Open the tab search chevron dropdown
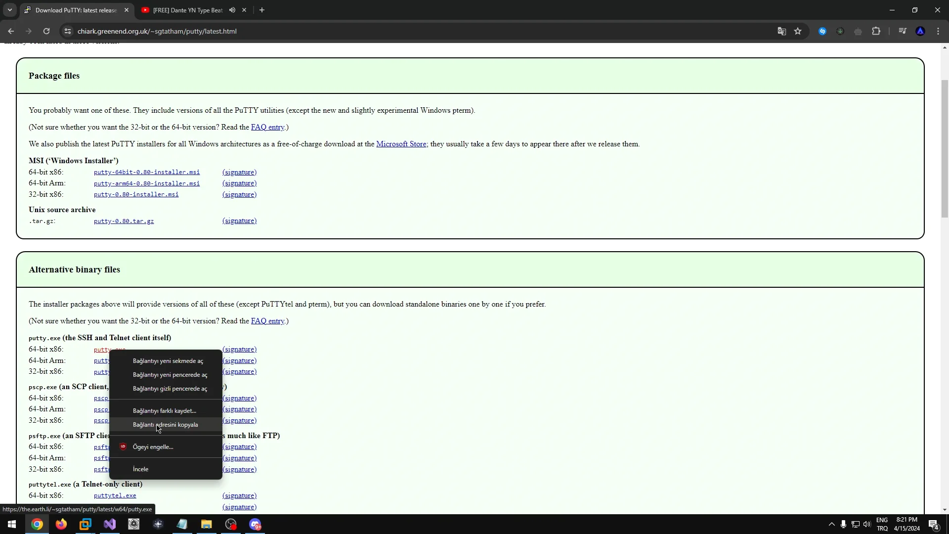The width and height of the screenshot is (949, 534). (x=9, y=10)
